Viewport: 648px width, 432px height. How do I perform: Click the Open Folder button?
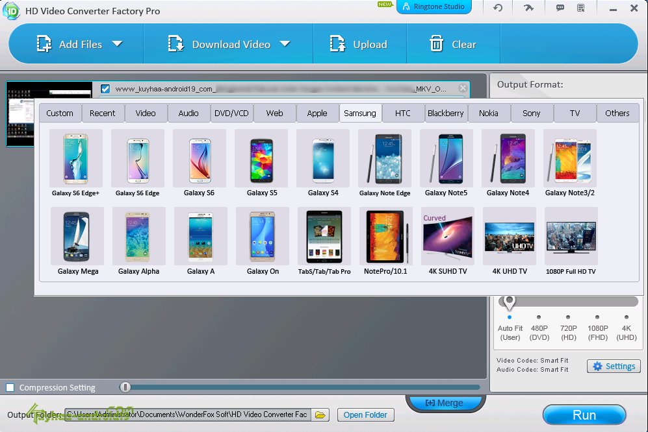coord(365,415)
